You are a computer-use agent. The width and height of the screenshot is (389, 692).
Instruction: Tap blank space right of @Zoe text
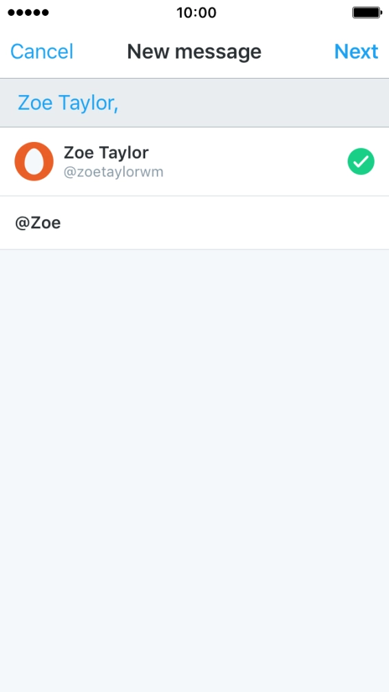[x=225, y=223]
